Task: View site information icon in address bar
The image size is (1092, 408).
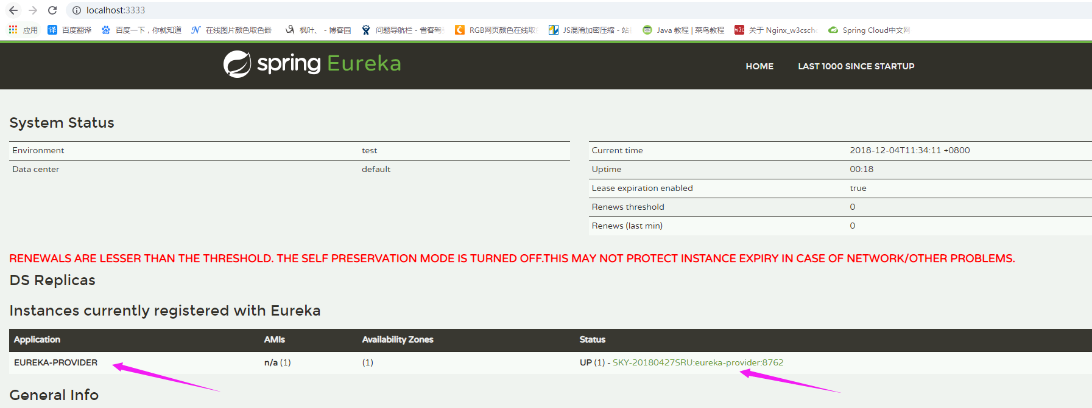Action: click(77, 10)
